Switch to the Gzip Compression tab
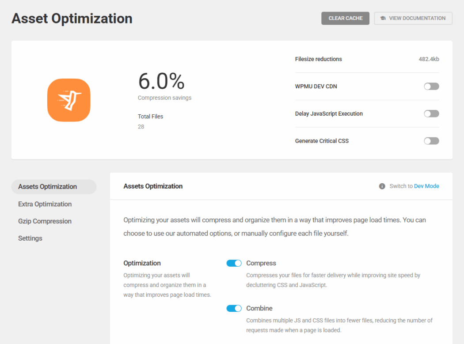 point(45,221)
